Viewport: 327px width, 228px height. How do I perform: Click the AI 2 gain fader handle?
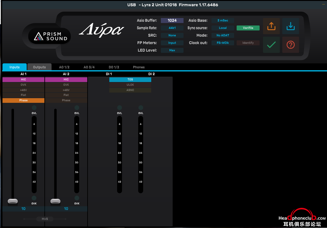(x=56, y=201)
